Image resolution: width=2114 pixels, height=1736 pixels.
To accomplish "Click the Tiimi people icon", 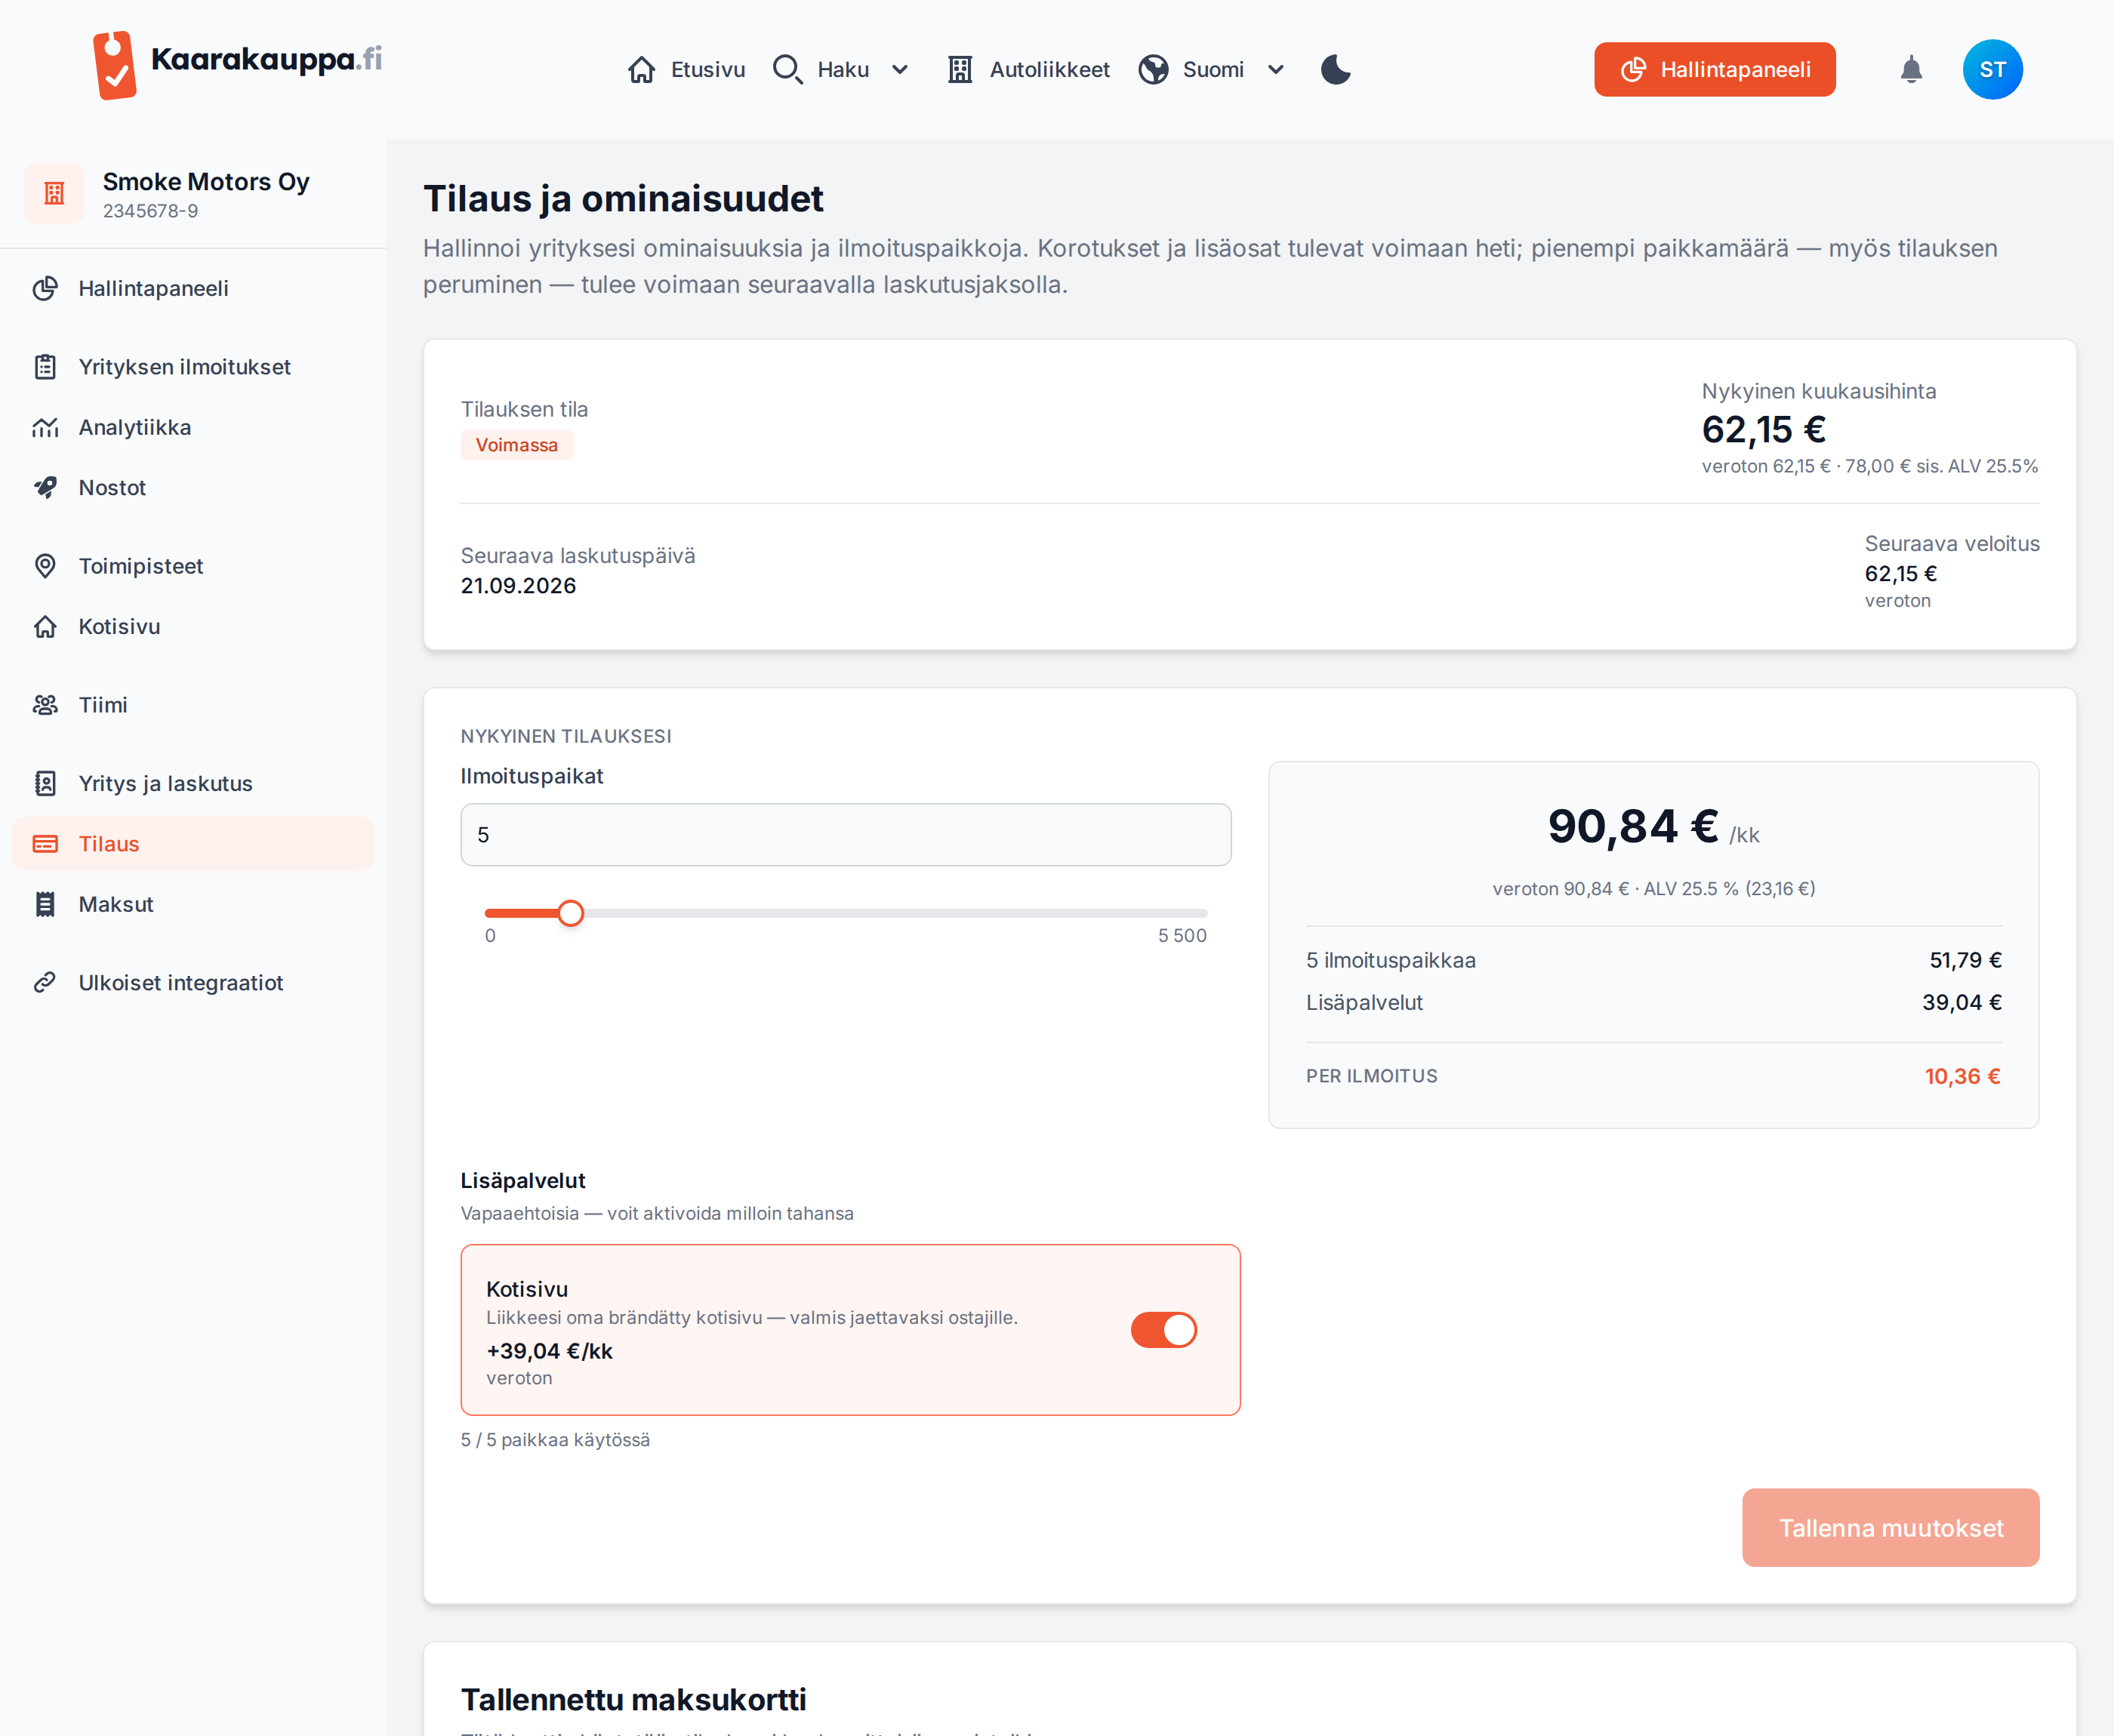I will click(45, 705).
